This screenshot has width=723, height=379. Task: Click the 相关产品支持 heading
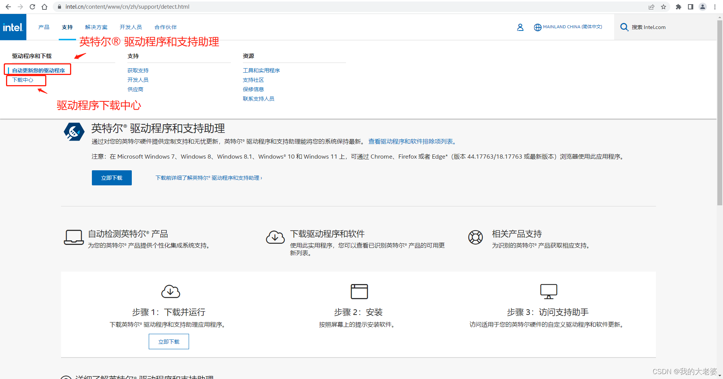(x=517, y=234)
